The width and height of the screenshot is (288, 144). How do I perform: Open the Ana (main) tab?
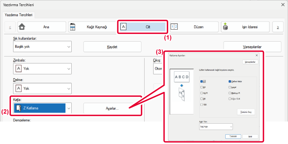pyautogui.click(x=42, y=27)
